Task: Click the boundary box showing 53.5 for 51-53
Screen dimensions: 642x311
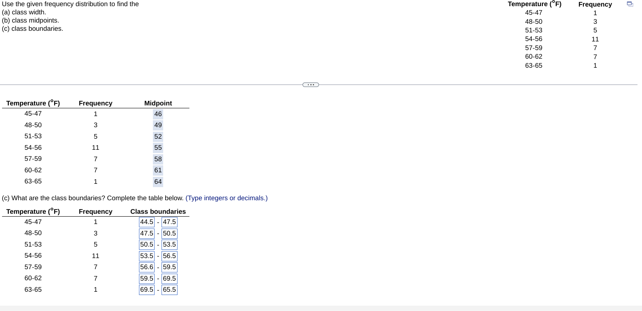Action: point(169,244)
